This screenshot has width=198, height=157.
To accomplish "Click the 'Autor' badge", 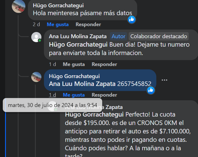I will click(x=119, y=37).
